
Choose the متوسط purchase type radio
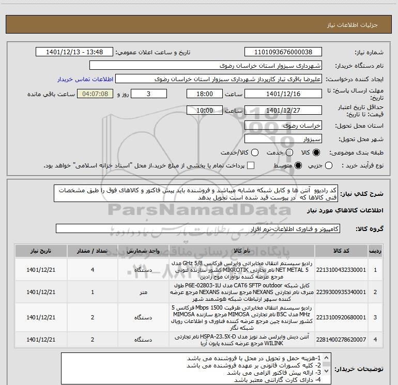pos(298,165)
